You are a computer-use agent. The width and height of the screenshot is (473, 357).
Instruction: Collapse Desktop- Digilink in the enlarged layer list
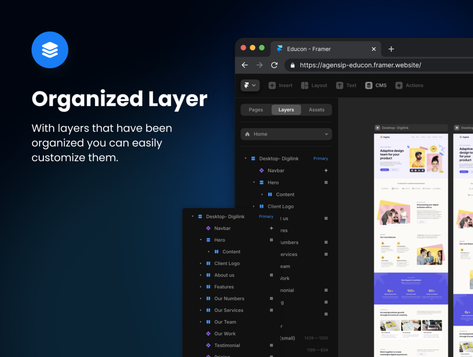pos(192,216)
